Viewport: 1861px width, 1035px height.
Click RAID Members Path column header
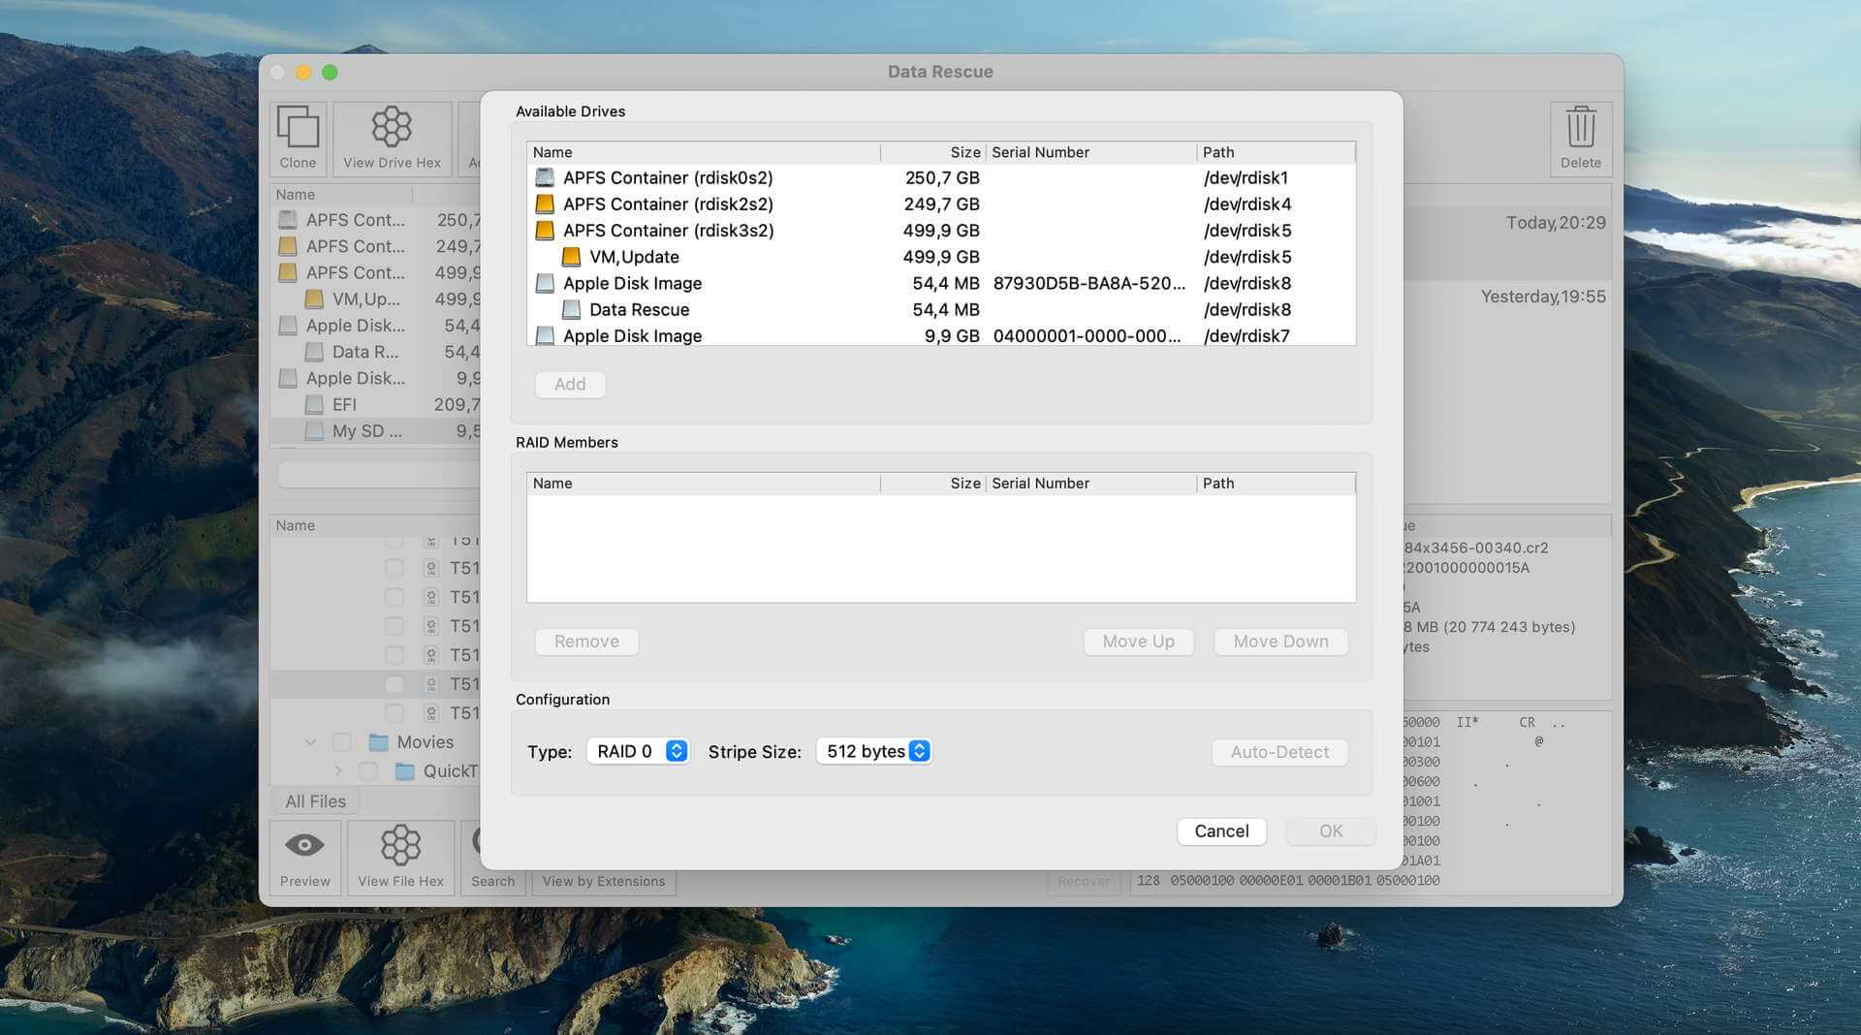point(1277,484)
